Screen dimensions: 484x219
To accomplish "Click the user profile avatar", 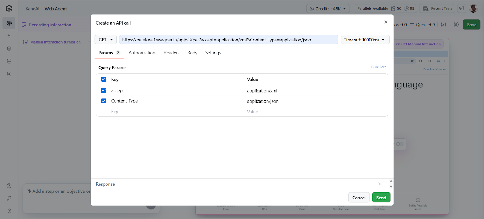I will click(x=473, y=8).
